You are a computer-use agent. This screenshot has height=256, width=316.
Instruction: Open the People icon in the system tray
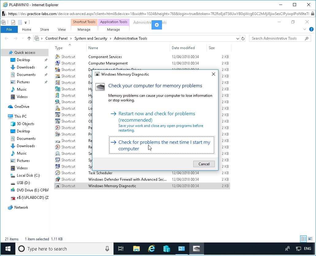[x=287, y=249]
